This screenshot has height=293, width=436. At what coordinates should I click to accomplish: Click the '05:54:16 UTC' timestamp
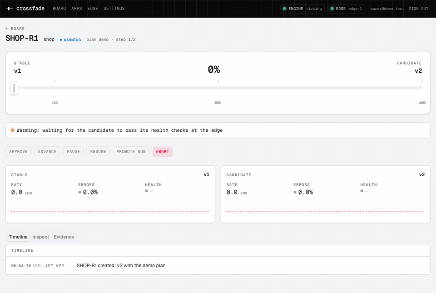[x=26, y=266]
